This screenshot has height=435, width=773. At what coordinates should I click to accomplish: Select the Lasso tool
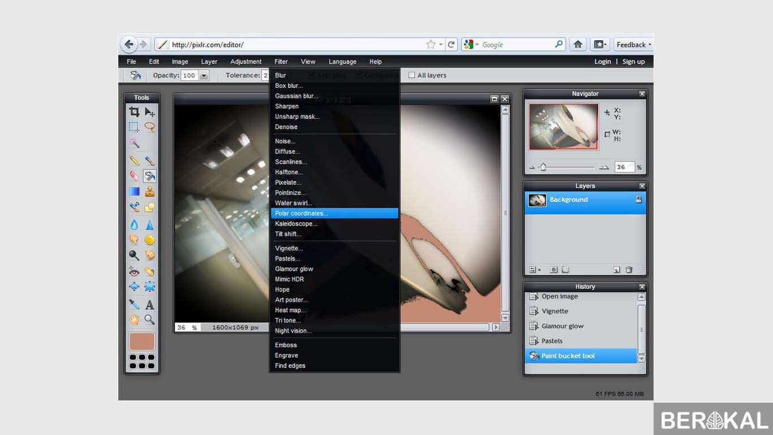[x=149, y=127]
